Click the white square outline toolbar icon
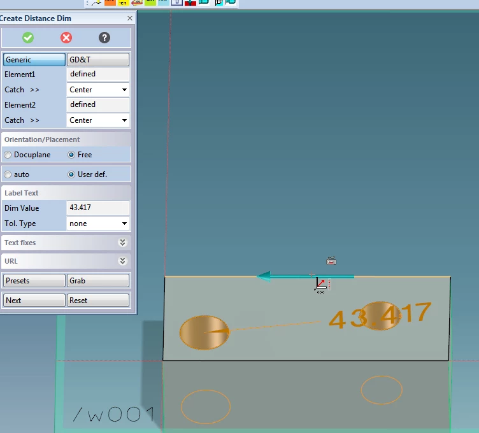479x433 pixels. [x=177, y=3]
